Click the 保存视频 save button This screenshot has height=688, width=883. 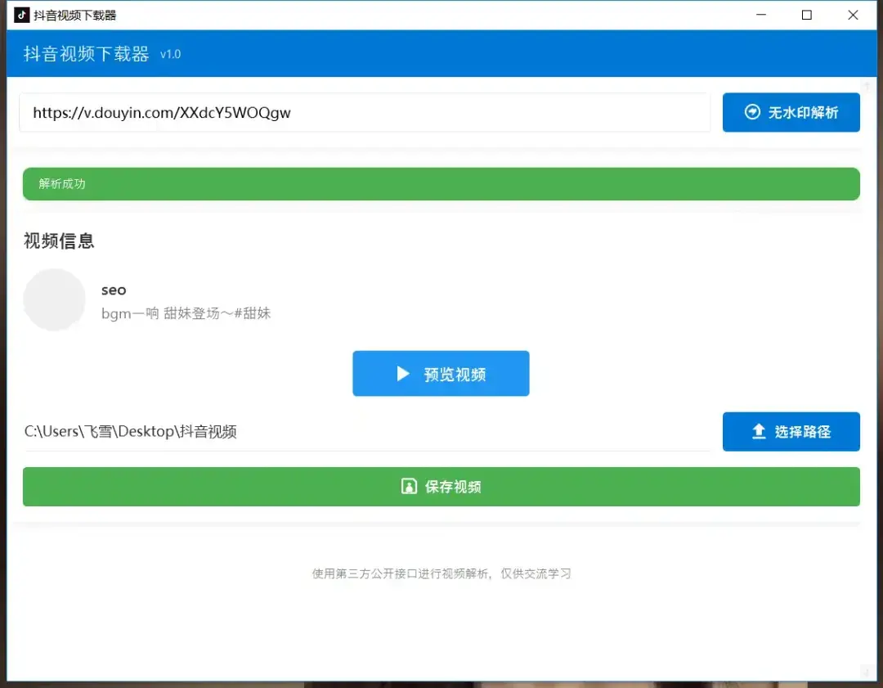pos(441,485)
